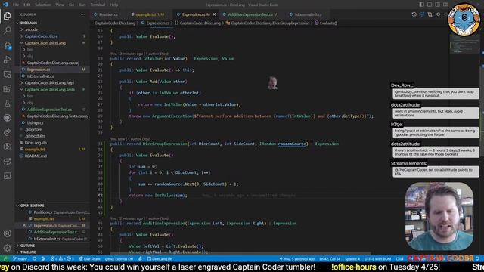Click Live Share in the status bar
The height and width of the screenshot is (272, 484).
(89, 259)
